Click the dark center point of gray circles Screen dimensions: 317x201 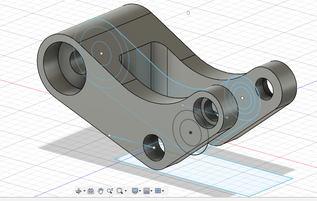(190, 132)
